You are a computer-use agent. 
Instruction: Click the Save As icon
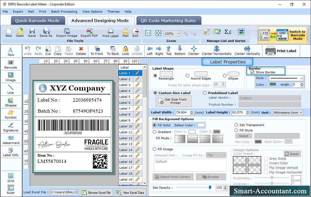46,33
